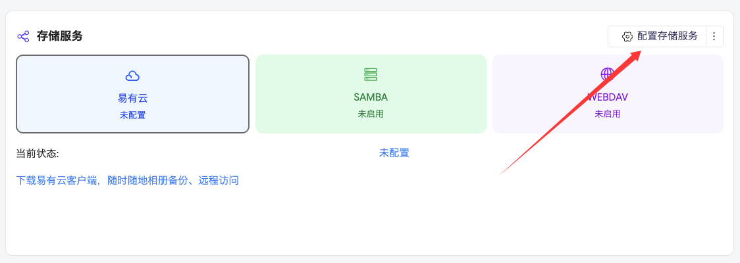Switch to the WEBDAV card label
Screen dimensions: 740x263
[608, 97]
